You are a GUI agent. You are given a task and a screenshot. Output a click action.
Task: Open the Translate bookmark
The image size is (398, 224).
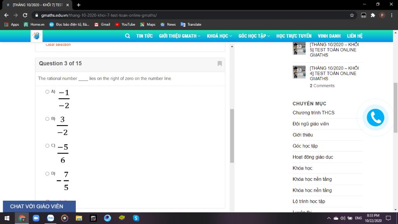pos(191,24)
